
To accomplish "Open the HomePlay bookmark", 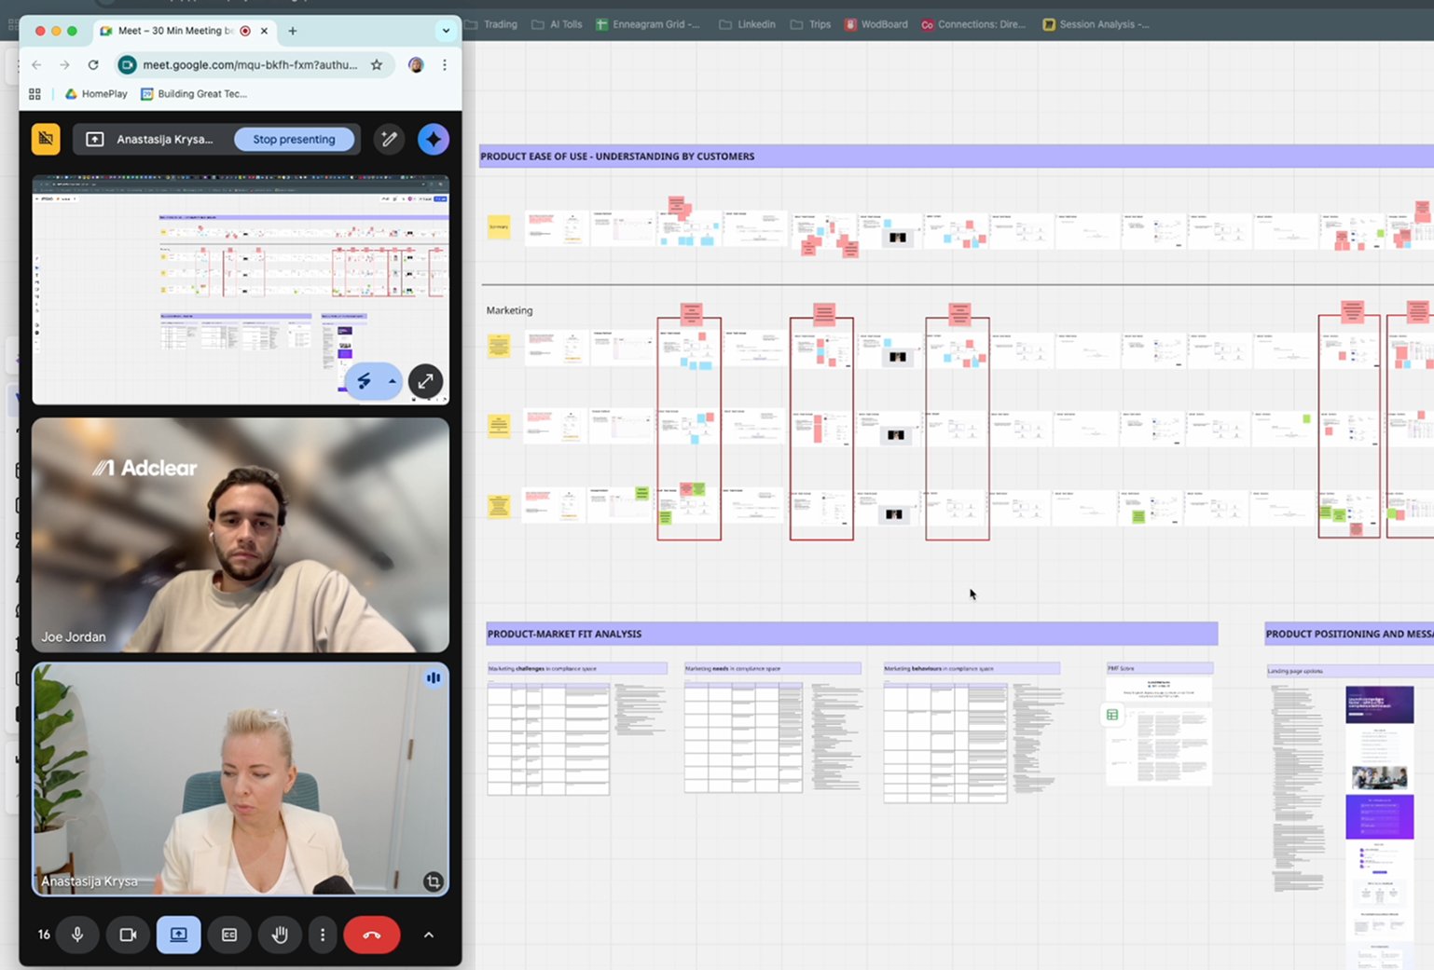I will point(96,93).
